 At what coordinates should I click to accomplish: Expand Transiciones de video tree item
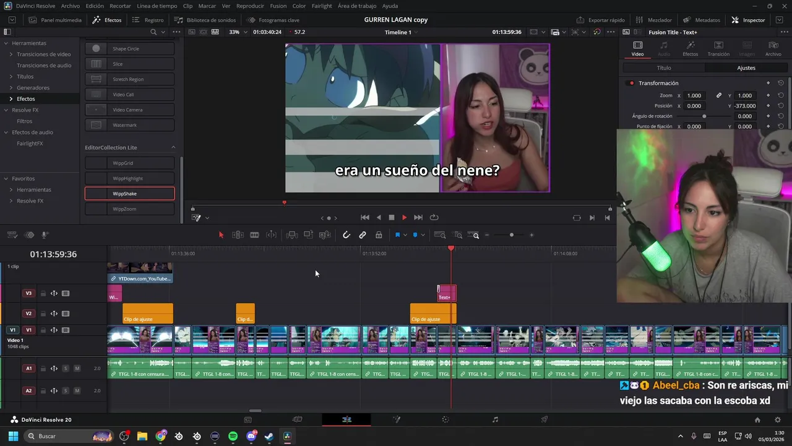click(11, 55)
